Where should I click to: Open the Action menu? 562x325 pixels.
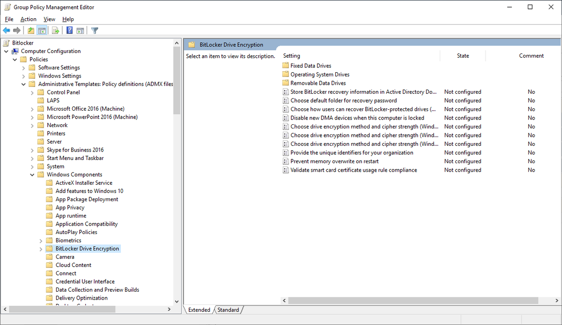click(x=28, y=19)
